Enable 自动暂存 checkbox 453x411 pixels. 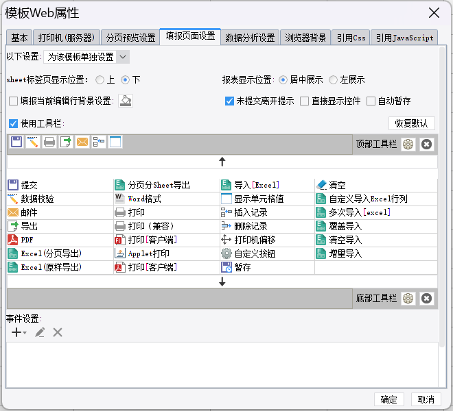pyautogui.click(x=371, y=101)
